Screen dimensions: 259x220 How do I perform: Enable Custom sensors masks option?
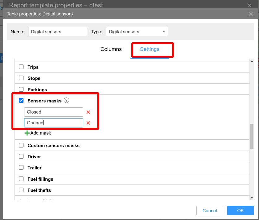pos(21,145)
